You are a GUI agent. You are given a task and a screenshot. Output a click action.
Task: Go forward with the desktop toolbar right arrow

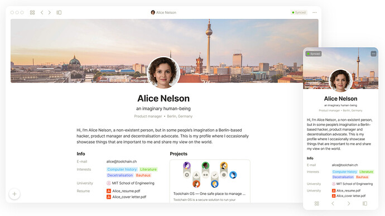50,12
